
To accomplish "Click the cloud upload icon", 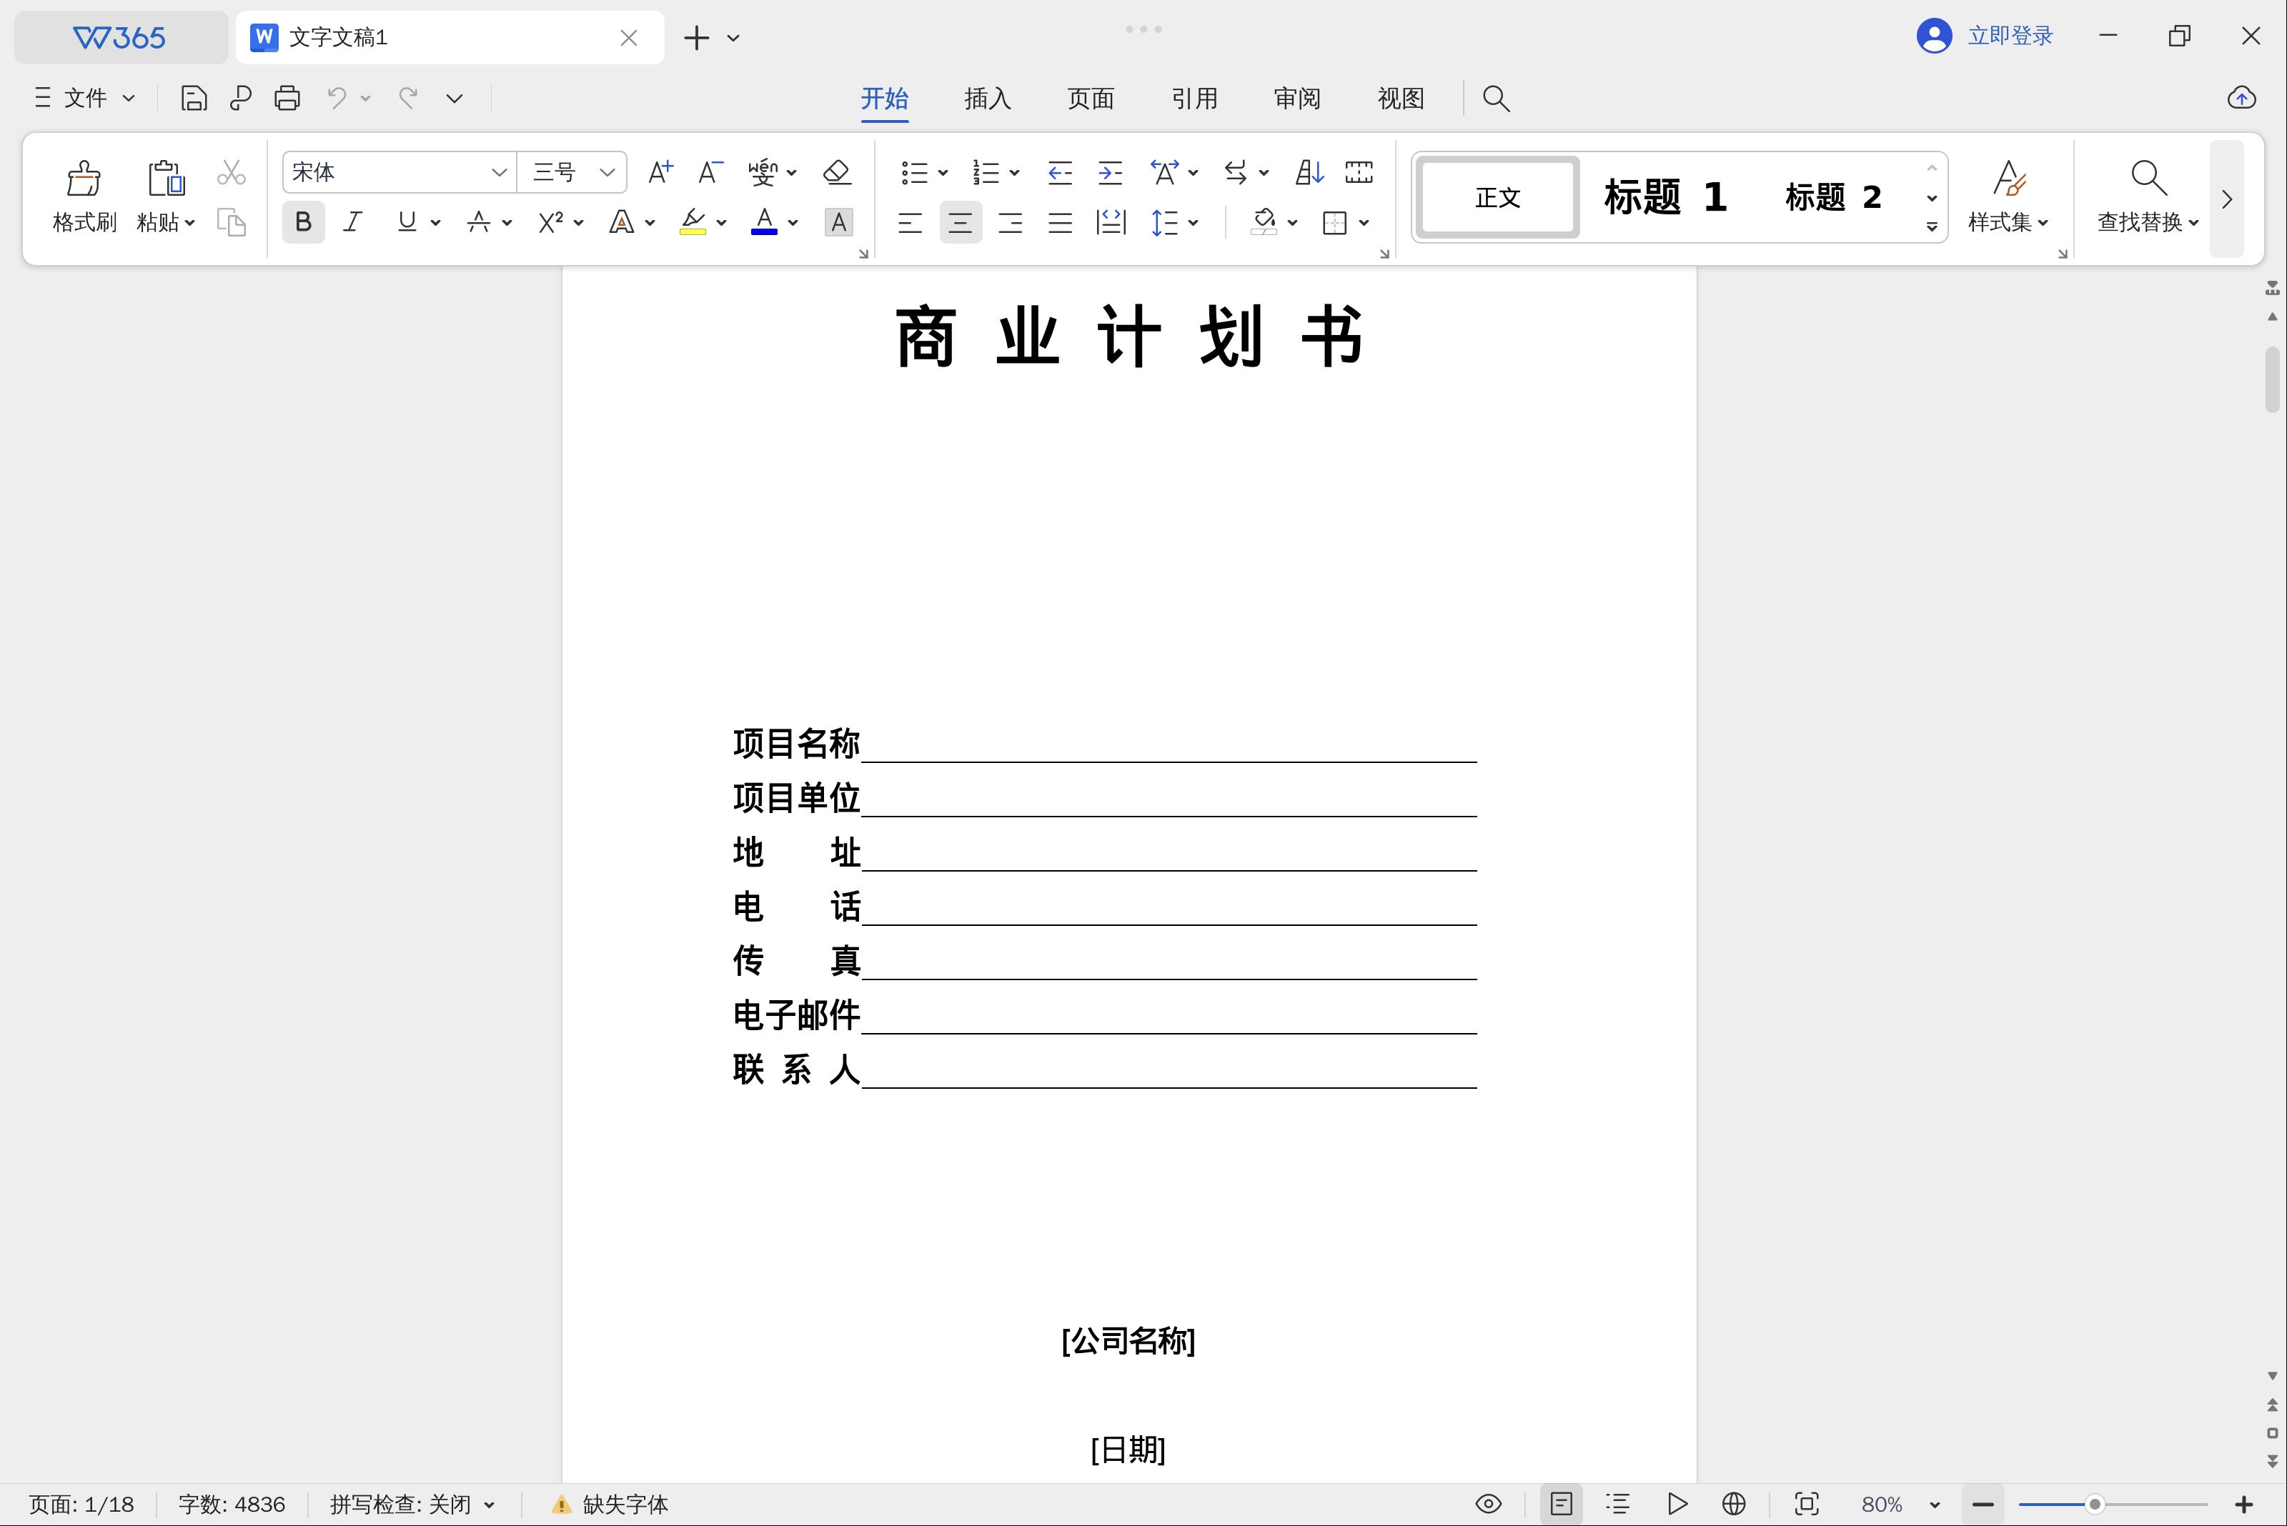I will tap(2241, 97).
